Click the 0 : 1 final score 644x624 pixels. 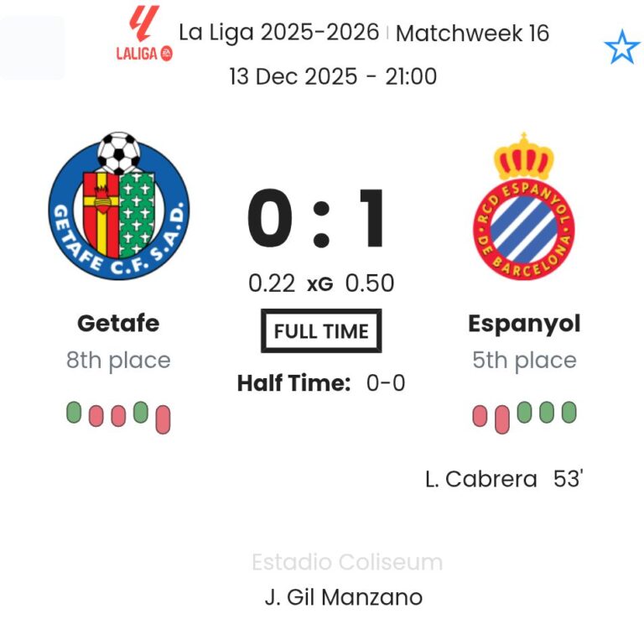click(320, 221)
